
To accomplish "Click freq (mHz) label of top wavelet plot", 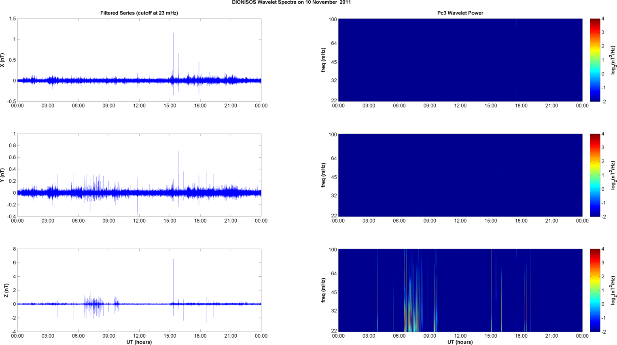I will 323,60.
